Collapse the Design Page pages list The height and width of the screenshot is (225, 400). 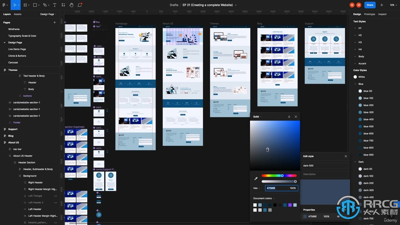coord(48,14)
